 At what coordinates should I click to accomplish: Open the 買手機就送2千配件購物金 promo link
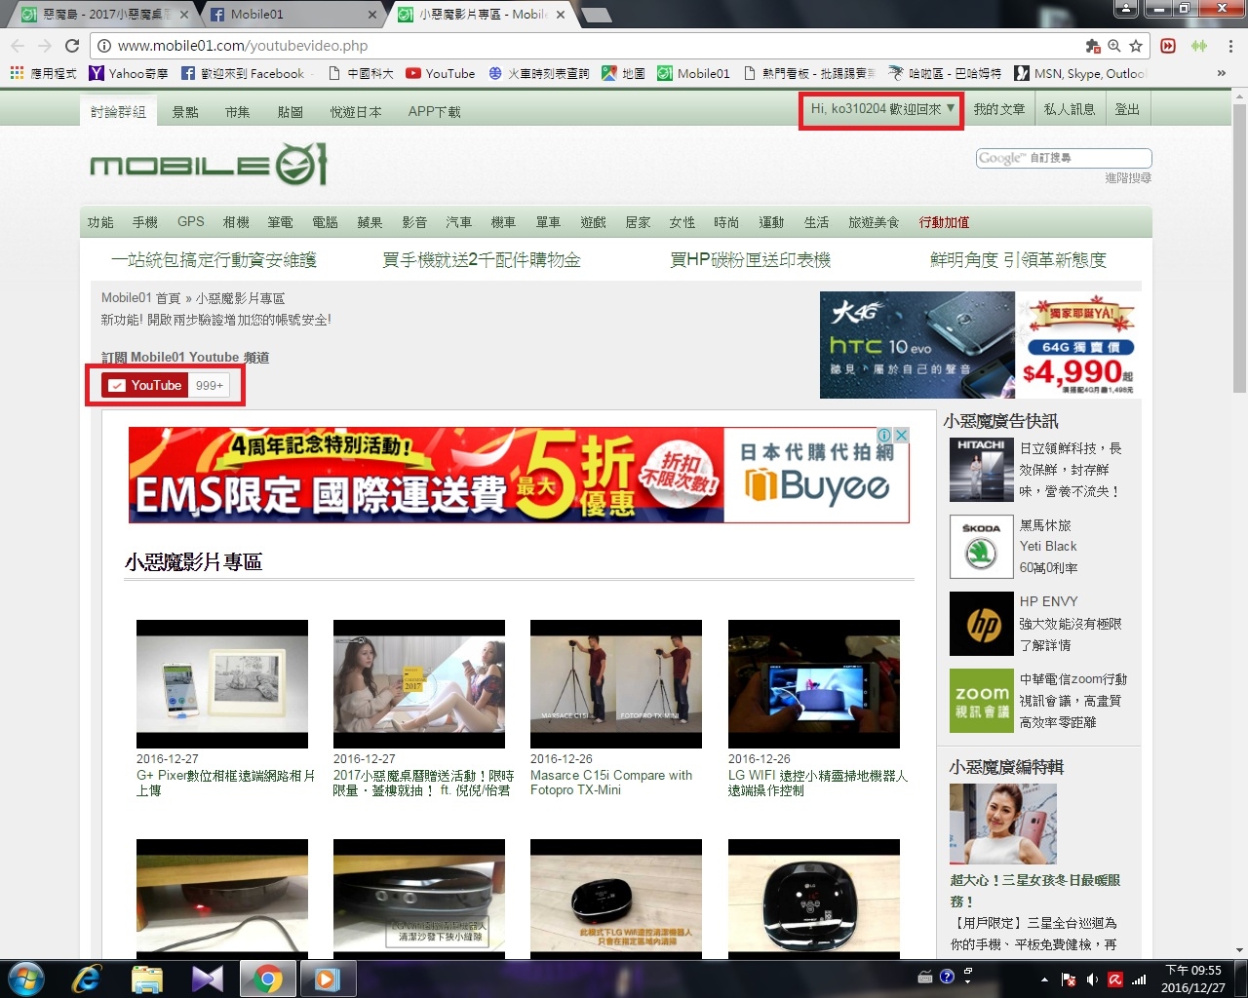[482, 260]
